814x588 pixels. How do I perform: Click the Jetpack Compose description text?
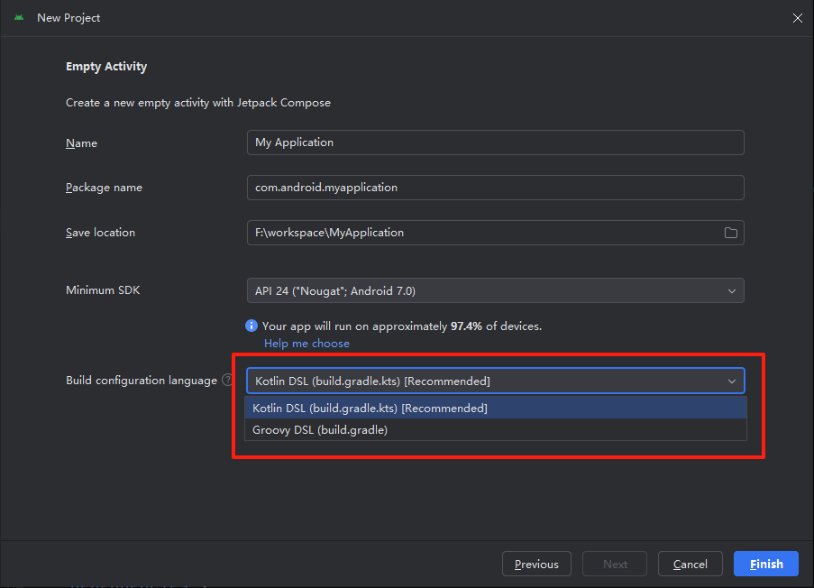click(197, 103)
